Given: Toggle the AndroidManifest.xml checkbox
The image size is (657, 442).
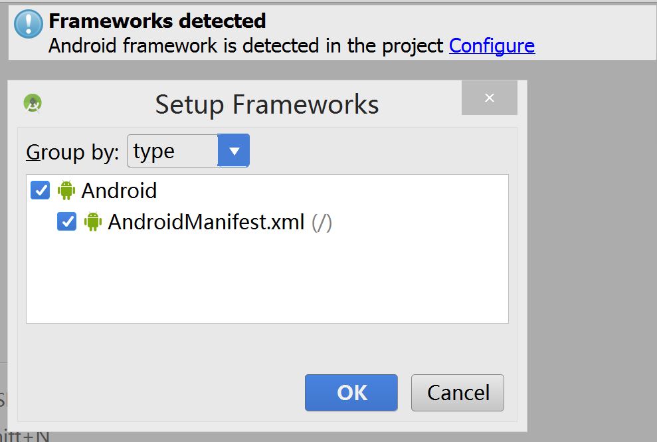Looking at the screenshot, I should tap(67, 221).
